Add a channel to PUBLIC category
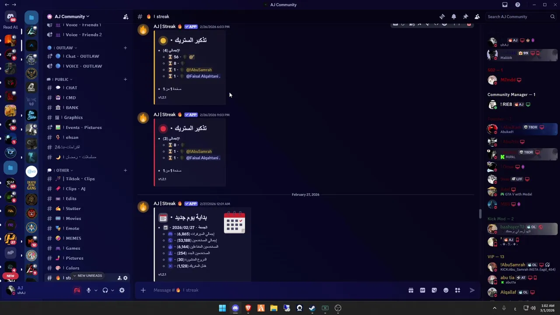 tap(125, 79)
